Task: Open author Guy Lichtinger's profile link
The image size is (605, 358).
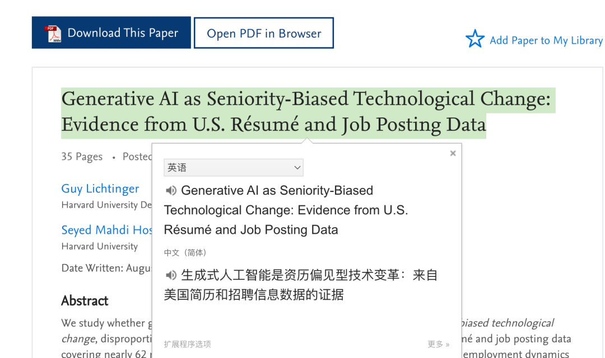Action: tap(100, 189)
